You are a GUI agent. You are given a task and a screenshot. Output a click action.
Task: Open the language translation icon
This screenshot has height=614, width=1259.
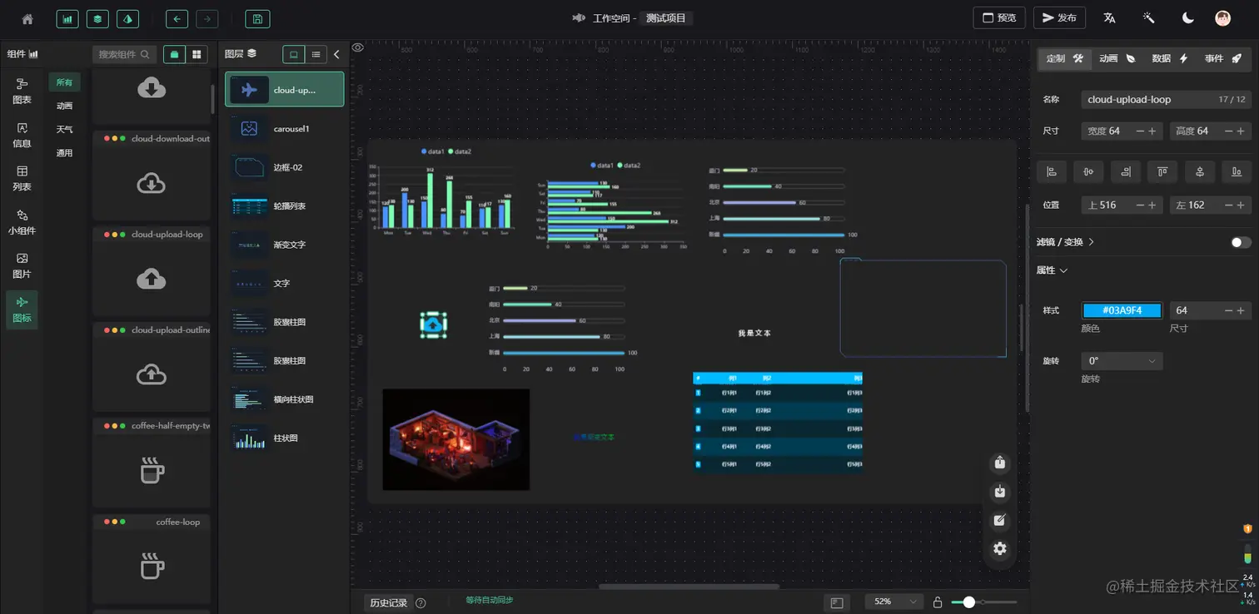pyautogui.click(x=1109, y=18)
